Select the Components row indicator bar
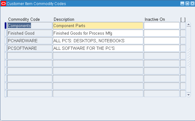 click(5, 26)
